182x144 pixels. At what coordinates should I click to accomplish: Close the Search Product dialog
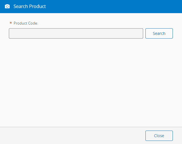(x=159, y=136)
